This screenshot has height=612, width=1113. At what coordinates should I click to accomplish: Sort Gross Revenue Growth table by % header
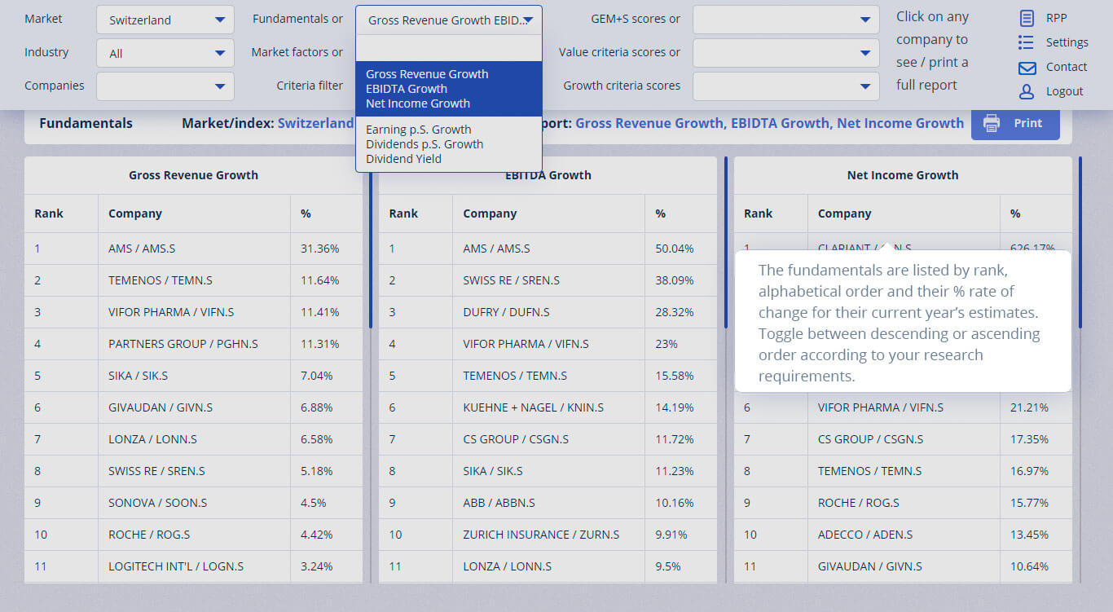[x=306, y=214]
